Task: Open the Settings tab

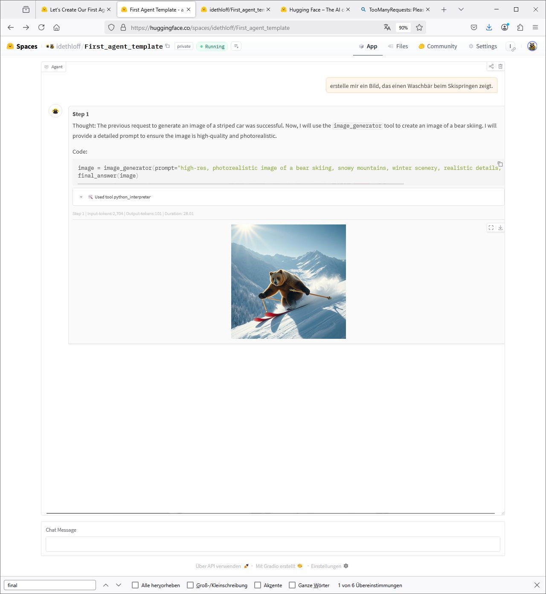Action: point(482,46)
